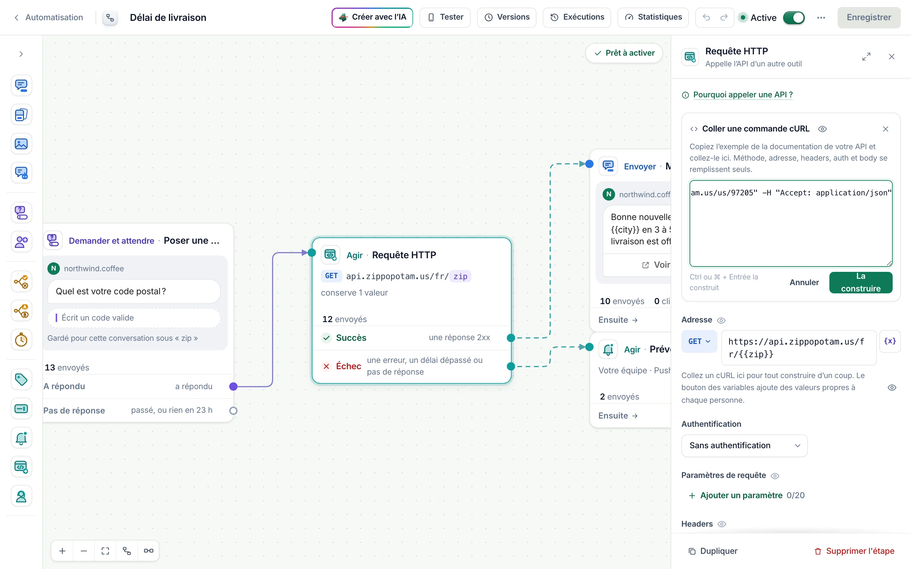Select the send message block icon in sidebar
911x569 pixels.
21,85
